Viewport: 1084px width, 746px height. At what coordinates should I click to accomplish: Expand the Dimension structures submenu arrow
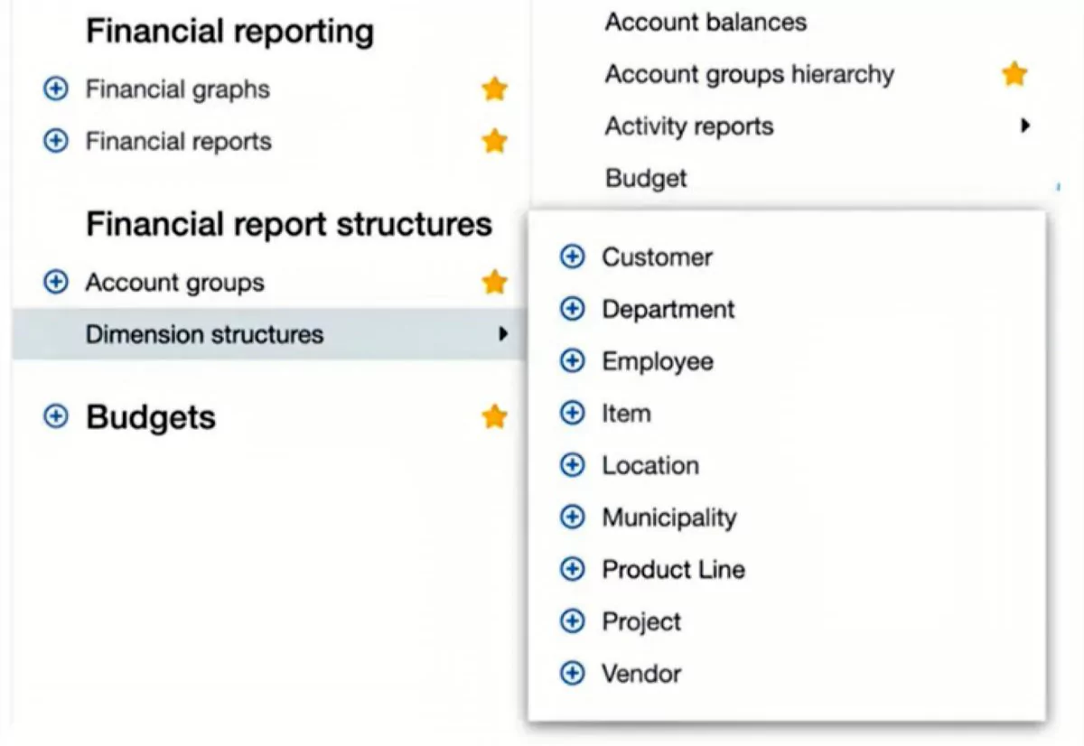pos(503,335)
